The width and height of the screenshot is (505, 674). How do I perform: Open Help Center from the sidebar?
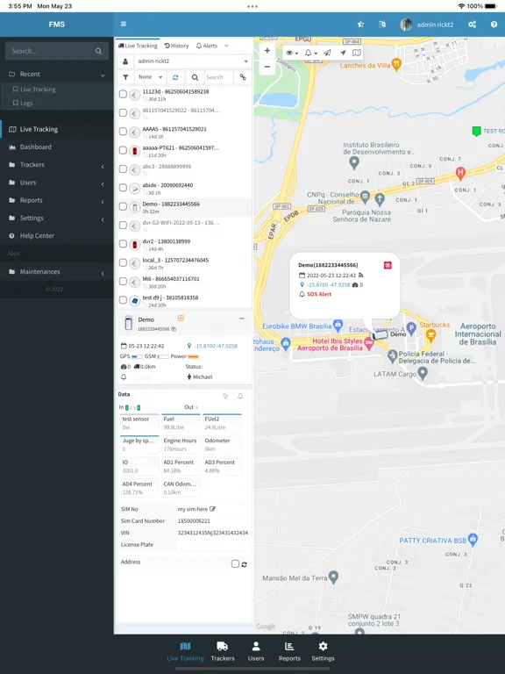(57, 236)
